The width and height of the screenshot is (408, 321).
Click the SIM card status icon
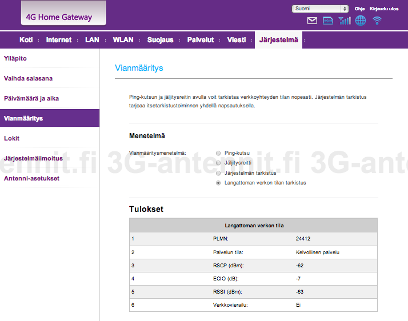point(328,21)
